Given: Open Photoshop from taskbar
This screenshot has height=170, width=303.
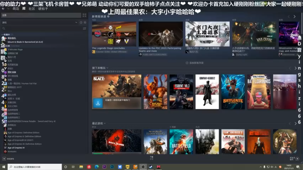Looking at the screenshot, I should 112,167.
